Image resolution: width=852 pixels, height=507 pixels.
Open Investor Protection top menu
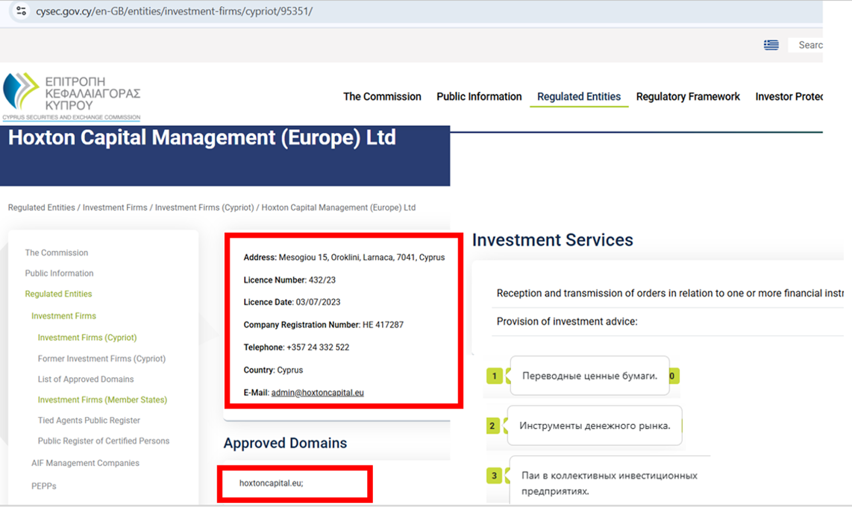pyautogui.click(x=789, y=96)
